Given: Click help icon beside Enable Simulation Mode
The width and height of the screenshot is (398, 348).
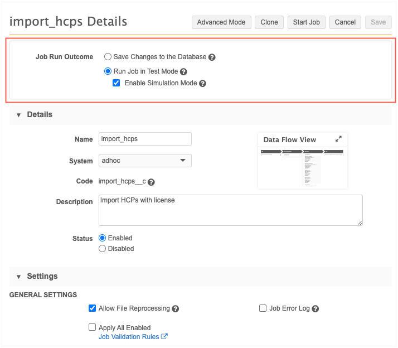Looking at the screenshot, I should tap(202, 84).
